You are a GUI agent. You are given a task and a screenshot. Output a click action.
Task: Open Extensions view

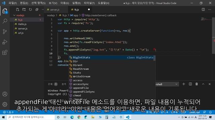(5, 52)
